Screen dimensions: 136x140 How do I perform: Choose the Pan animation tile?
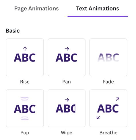tap(67, 57)
